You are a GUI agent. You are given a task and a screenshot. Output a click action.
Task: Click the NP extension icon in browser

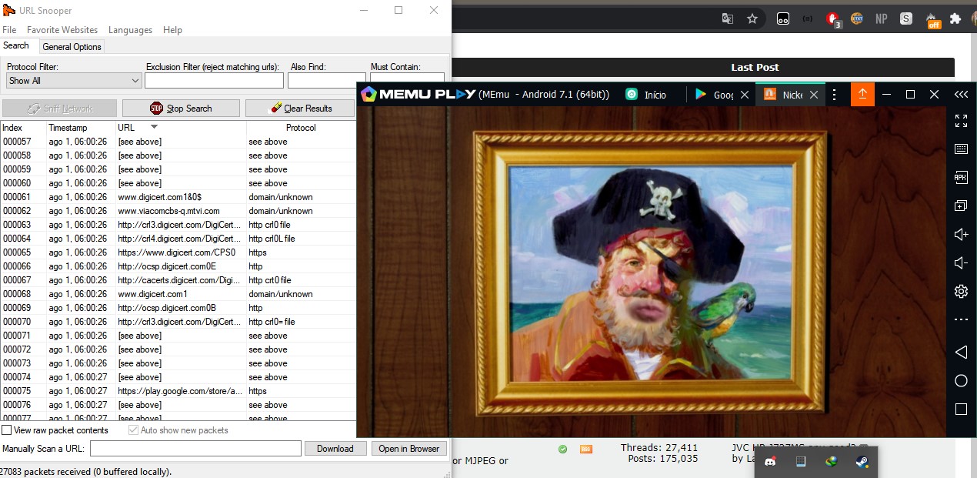tap(882, 18)
